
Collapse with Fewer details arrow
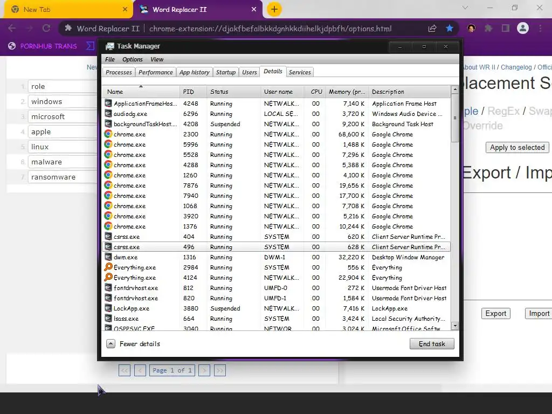[111, 343]
